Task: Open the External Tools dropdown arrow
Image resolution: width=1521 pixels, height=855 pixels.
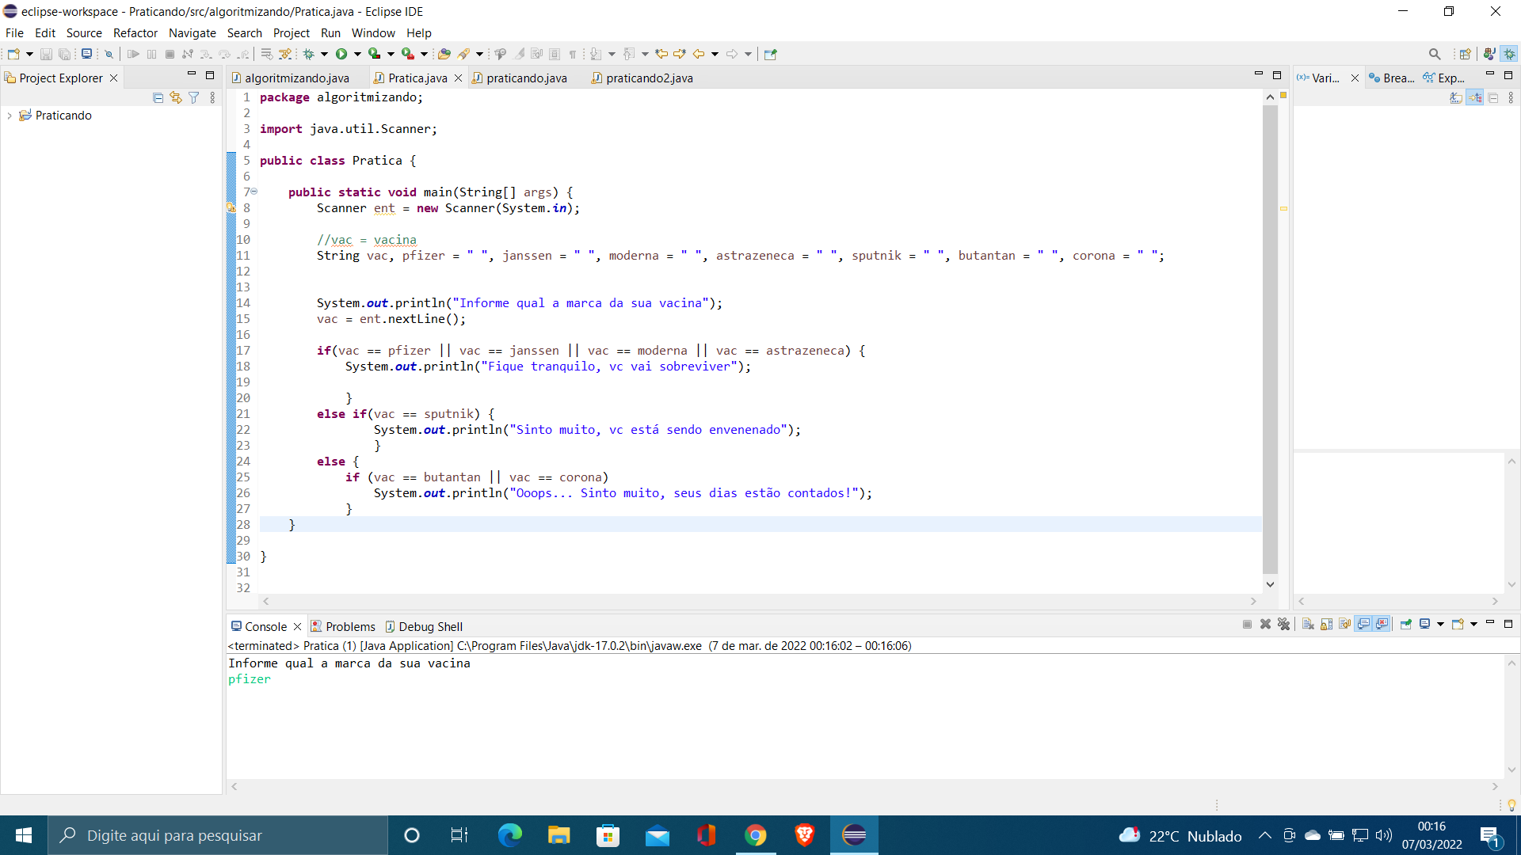Action: click(424, 54)
